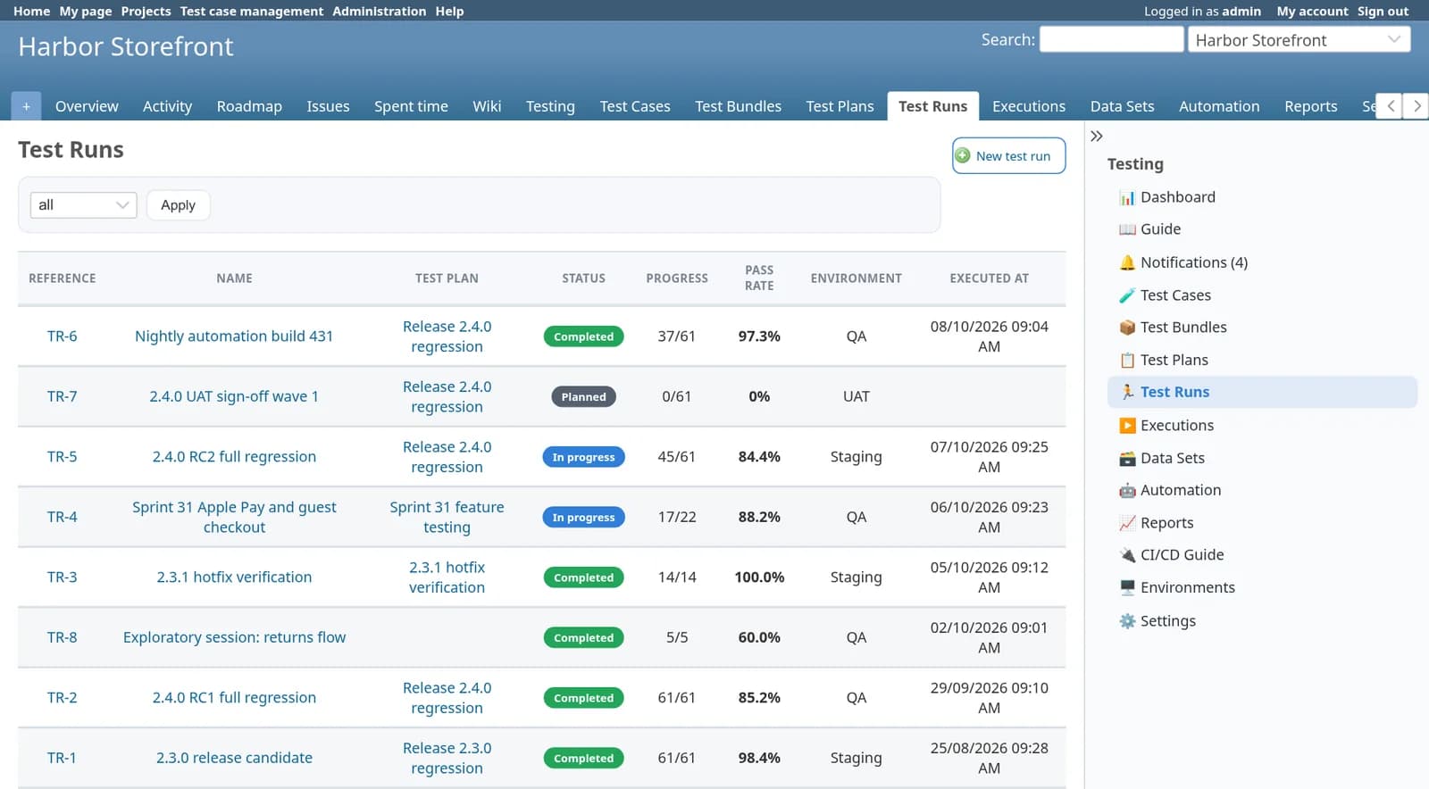Click the Harbor Storefront project title

pyautogui.click(x=126, y=46)
